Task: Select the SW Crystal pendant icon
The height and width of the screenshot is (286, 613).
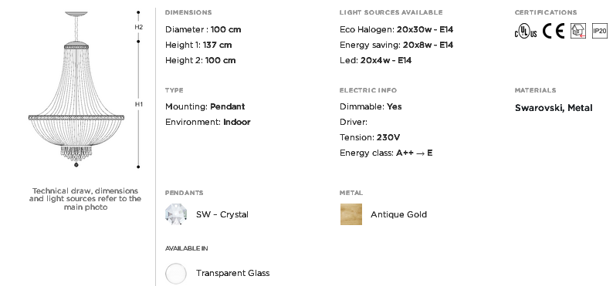Action: [176, 214]
